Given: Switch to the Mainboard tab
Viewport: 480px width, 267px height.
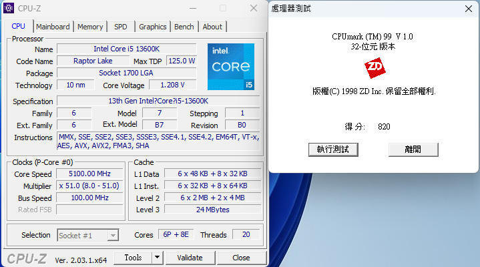Looking at the screenshot, I should tap(53, 27).
